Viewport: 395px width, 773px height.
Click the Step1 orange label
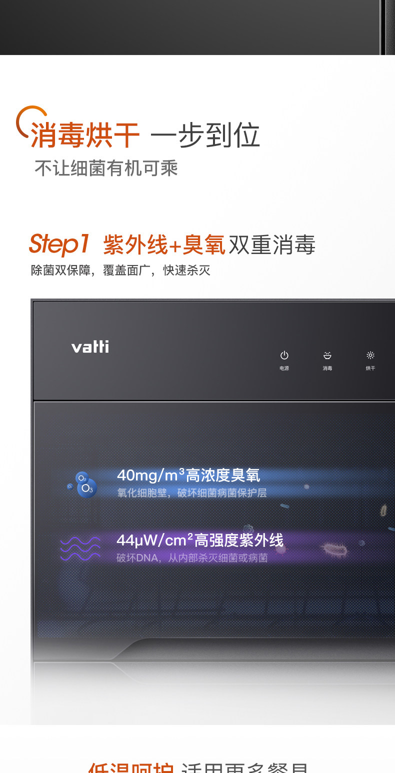[x=59, y=244]
